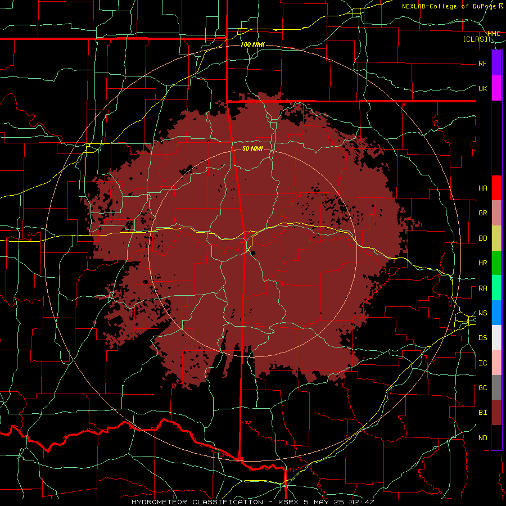Image resolution: width=506 pixels, height=506 pixels.
Task: Click the RF purple legend swatch
Action: click(x=496, y=63)
